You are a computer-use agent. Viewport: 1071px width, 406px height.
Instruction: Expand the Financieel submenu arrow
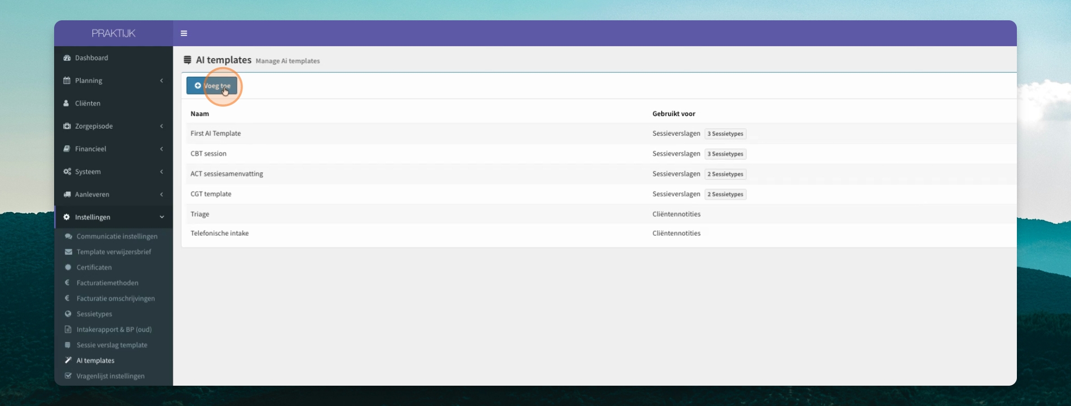pyautogui.click(x=162, y=149)
